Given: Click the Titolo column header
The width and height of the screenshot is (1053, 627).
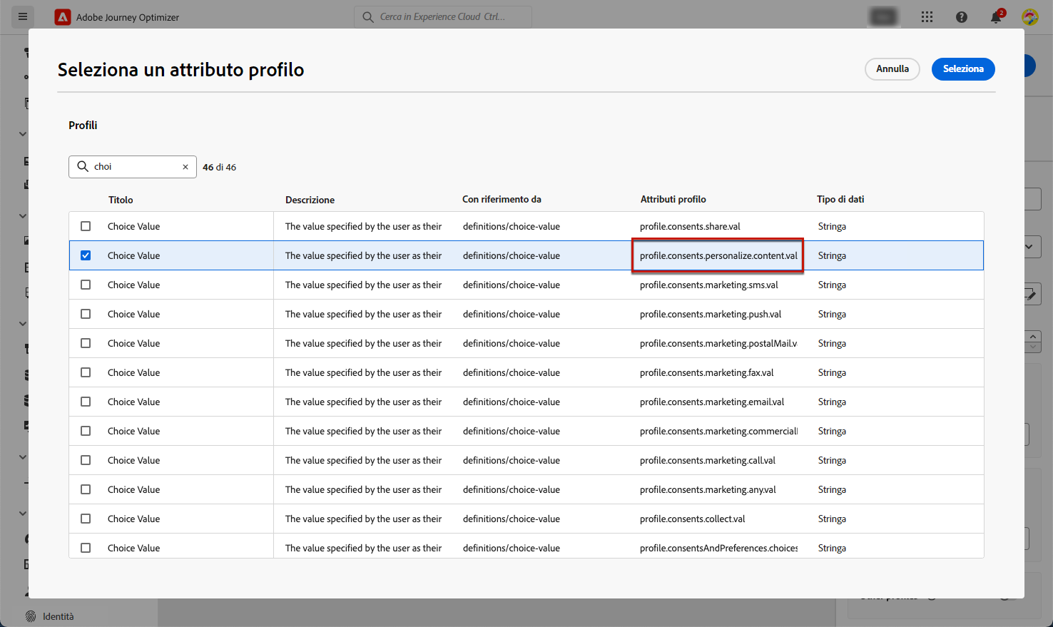Looking at the screenshot, I should 121,200.
